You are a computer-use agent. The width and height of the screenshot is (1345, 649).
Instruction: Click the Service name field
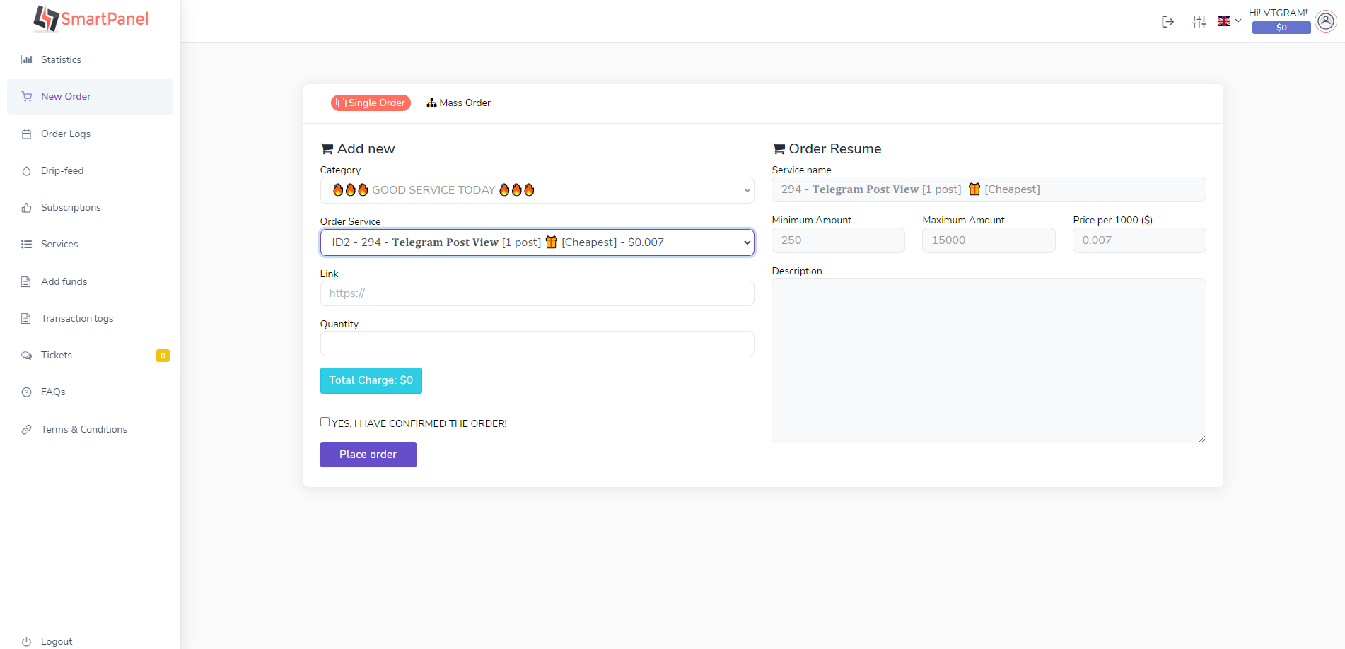coord(989,189)
